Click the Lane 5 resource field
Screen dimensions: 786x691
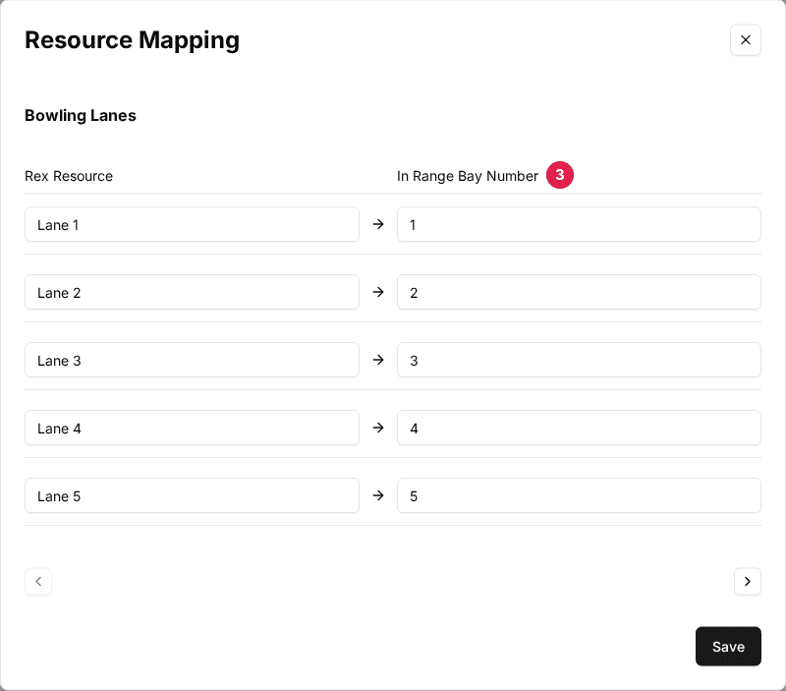tap(192, 495)
